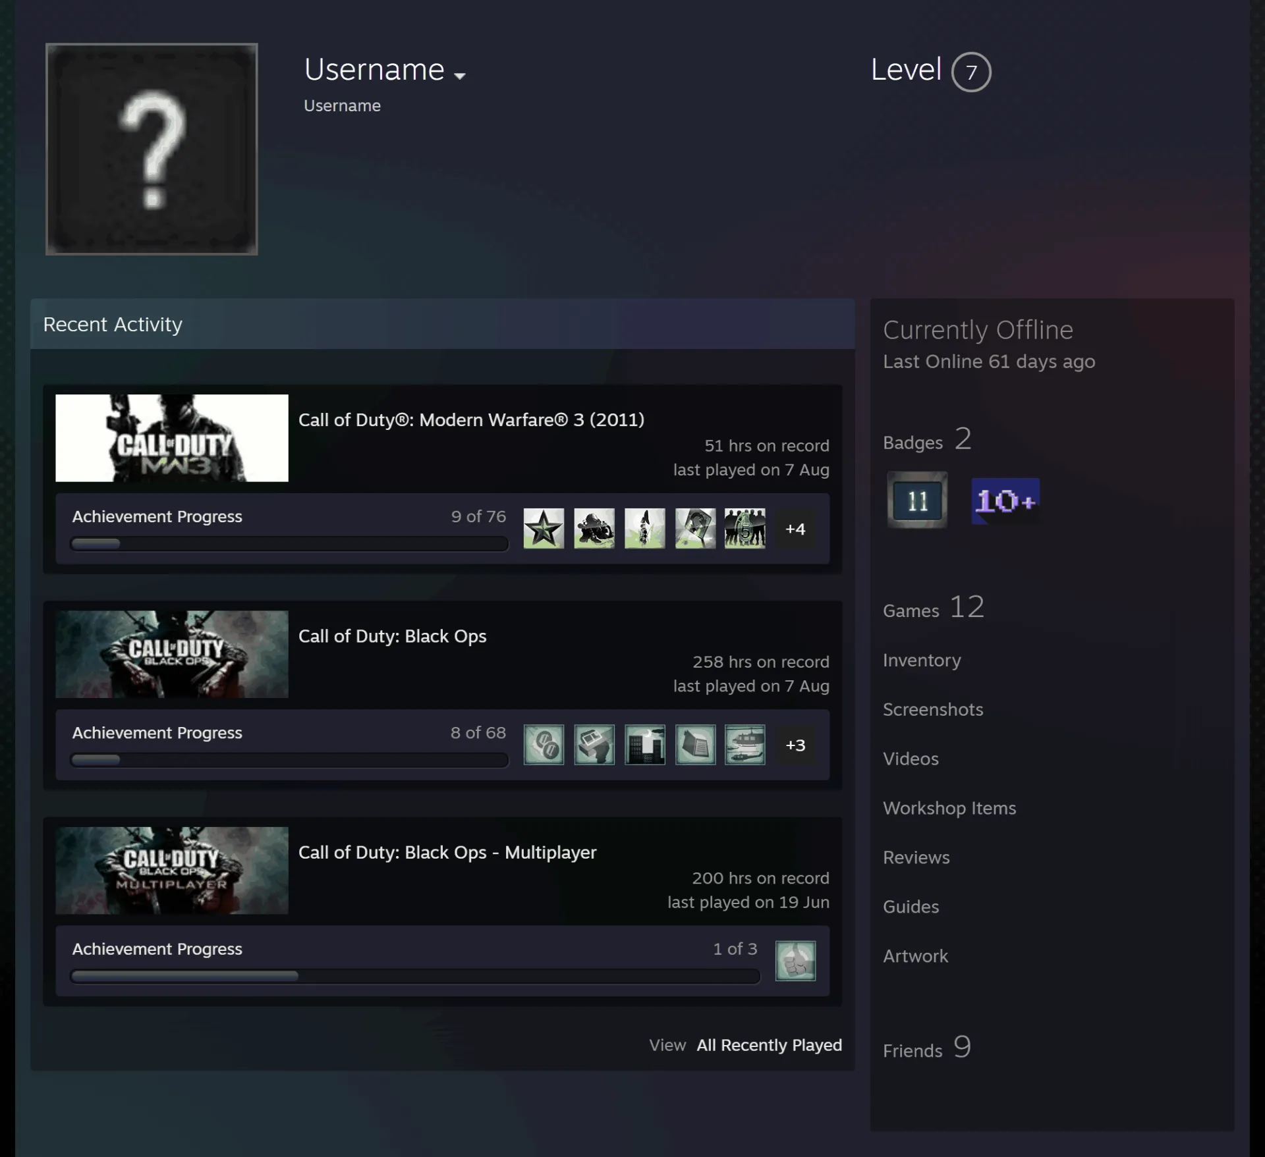Viewport: 1265px width, 1157px height.
Task: Open the Games 12 link
Action: coord(934,607)
